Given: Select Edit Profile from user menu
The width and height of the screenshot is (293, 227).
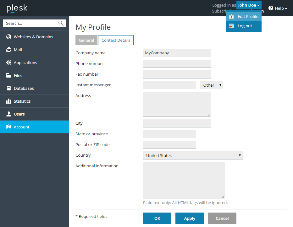Looking at the screenshot, I should pyautogui.click(x=248, y=16).
